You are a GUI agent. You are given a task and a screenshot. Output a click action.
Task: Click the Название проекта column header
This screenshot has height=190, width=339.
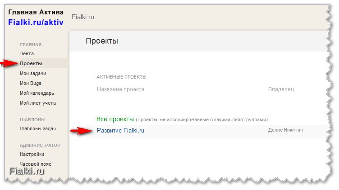pos(120,89)
